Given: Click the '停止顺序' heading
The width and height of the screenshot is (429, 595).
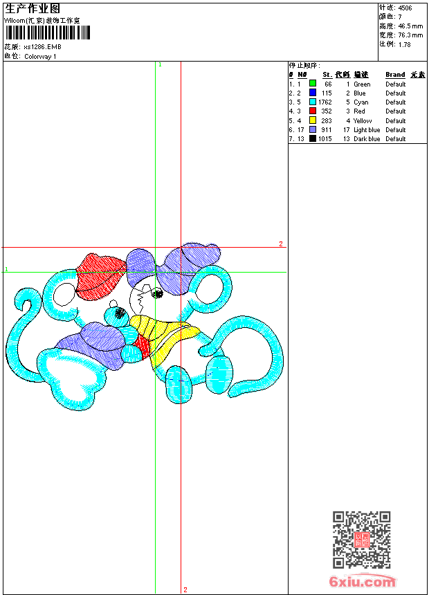Looking at the screenshot, I should point(304,66).
